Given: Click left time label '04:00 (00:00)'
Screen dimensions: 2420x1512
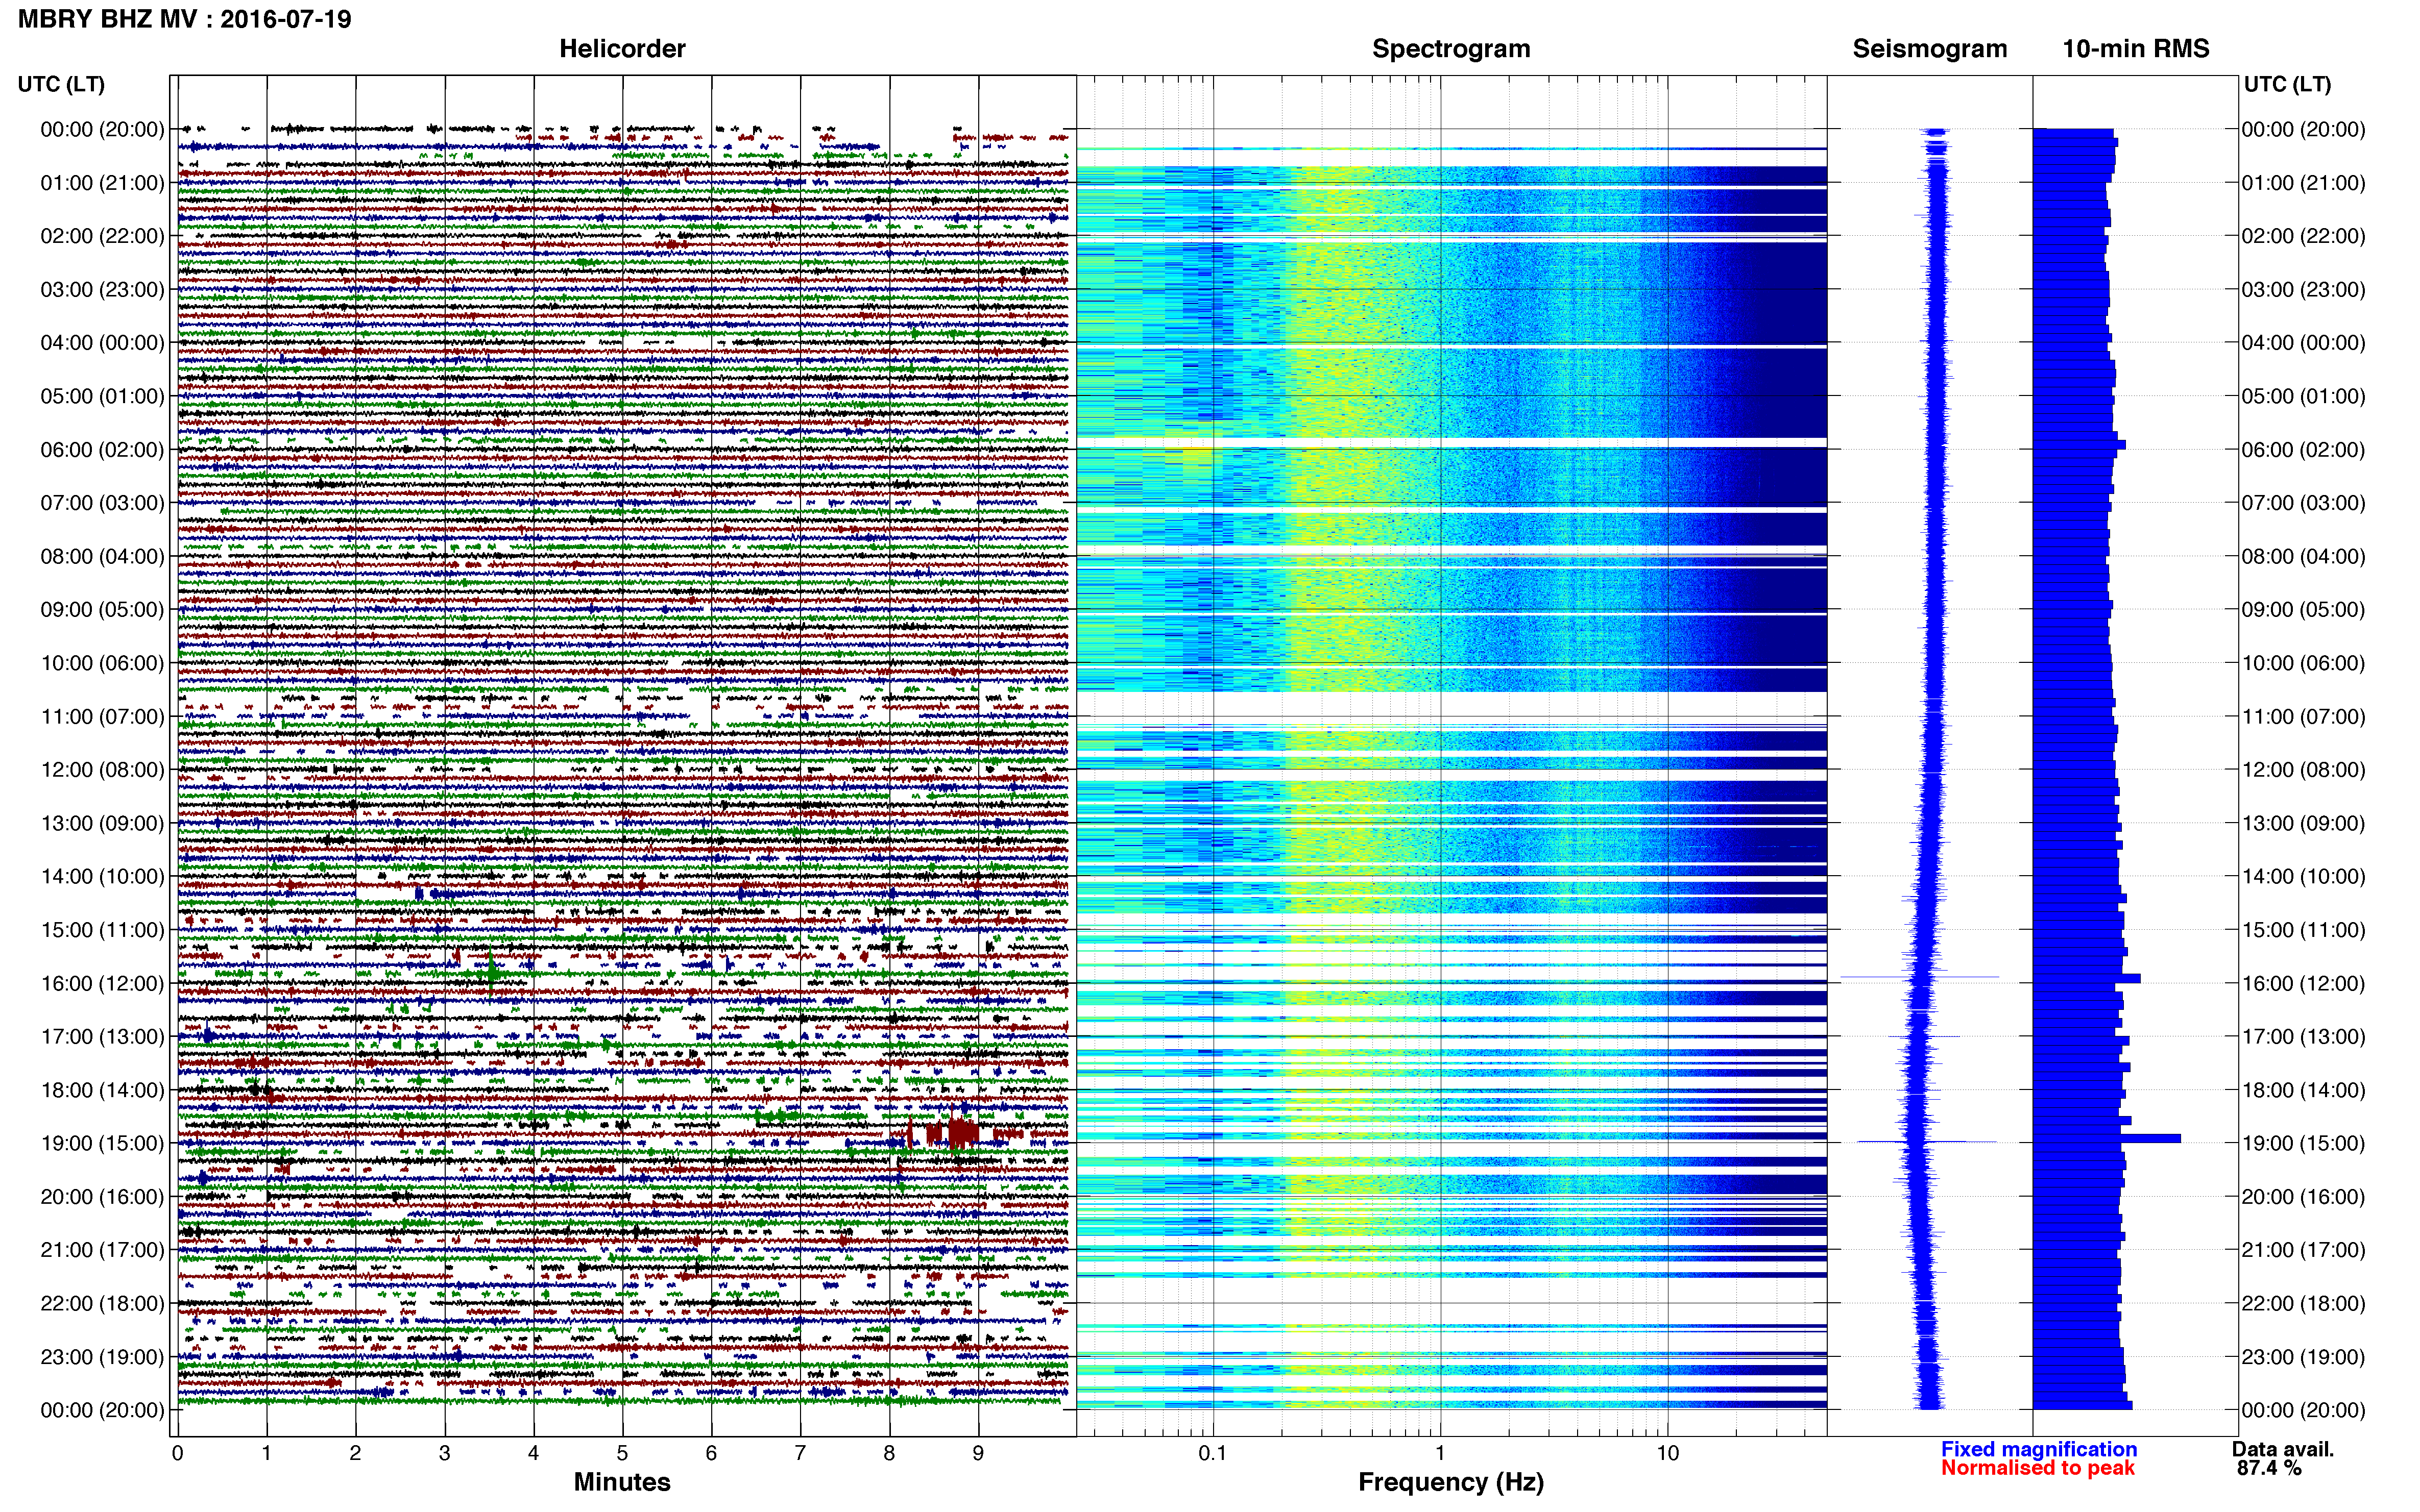Looking at the screenshot, I should [x=102, y=343].
